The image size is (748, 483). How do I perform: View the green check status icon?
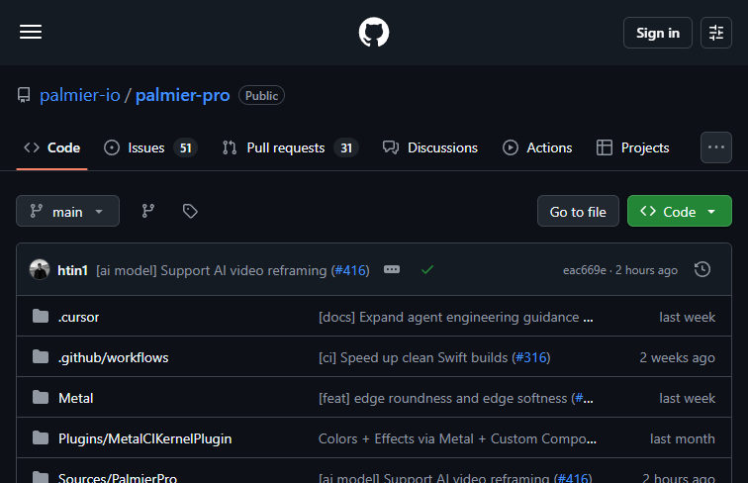coord(427,269)
